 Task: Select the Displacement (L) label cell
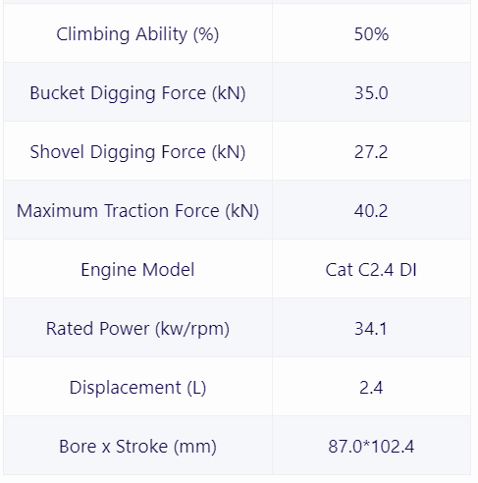pos(137,388)
